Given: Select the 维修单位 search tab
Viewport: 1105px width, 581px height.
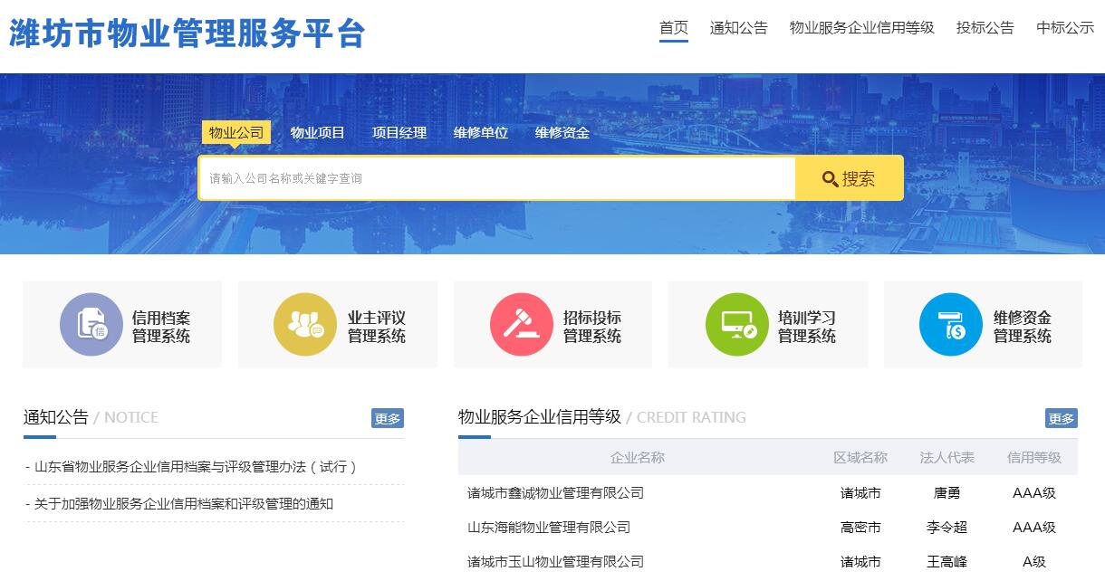Looking at the screenshot, I should pos(480,133).
